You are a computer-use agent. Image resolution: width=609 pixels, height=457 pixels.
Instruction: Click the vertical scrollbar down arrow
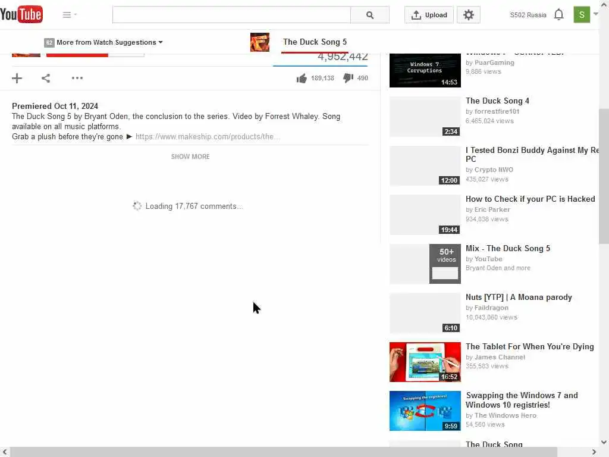point(604,442)
